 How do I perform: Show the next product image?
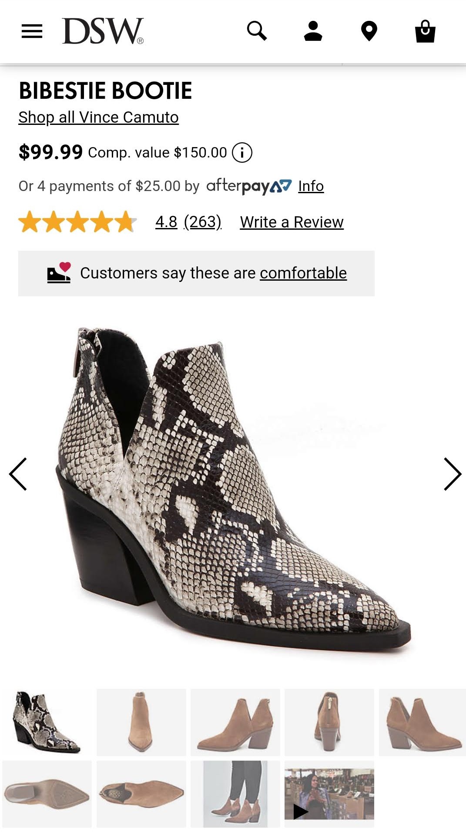453,474
